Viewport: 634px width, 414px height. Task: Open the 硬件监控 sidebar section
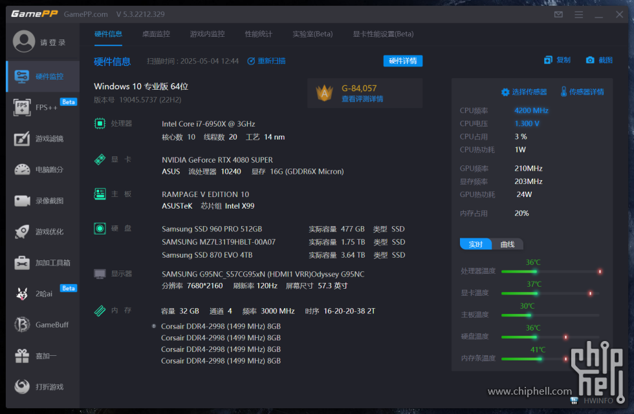pos(43,76)
